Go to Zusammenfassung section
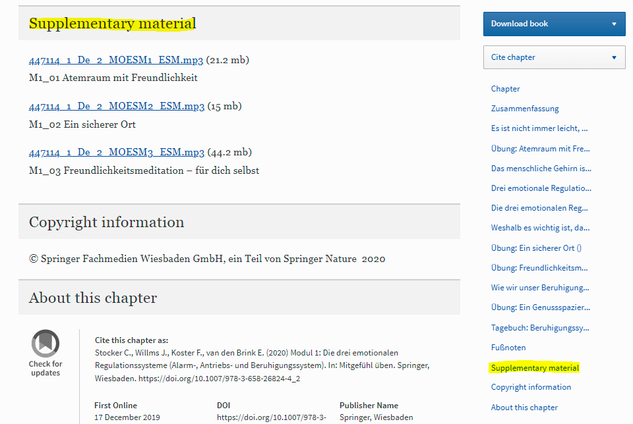Image resolution: width=633 pixels, height=424 pixels. (x=525, y=109)
